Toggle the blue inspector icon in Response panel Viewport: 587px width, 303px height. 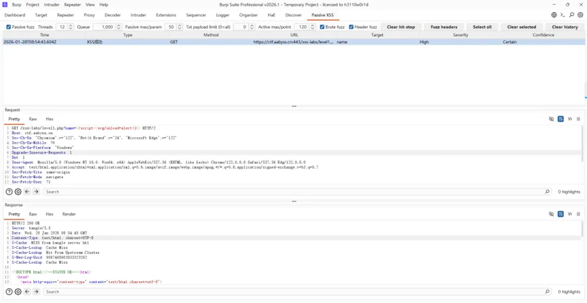[x=561, y=214]
